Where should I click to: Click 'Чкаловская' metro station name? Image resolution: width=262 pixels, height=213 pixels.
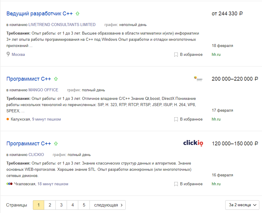(25, 184)
